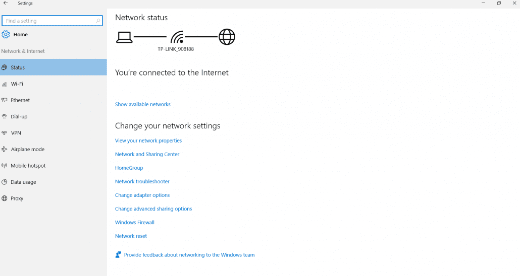Click the Data usage icon
The height and width of the screenshot is (276, 520).
click(x=5, y=182)
